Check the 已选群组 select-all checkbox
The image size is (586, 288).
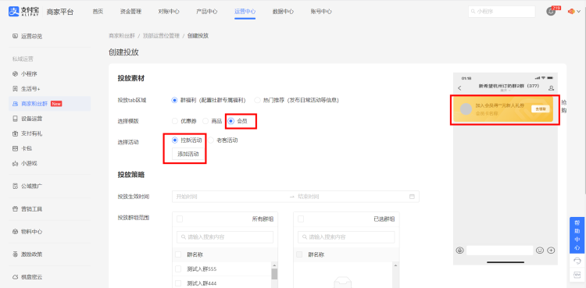(x=301, y=219)
